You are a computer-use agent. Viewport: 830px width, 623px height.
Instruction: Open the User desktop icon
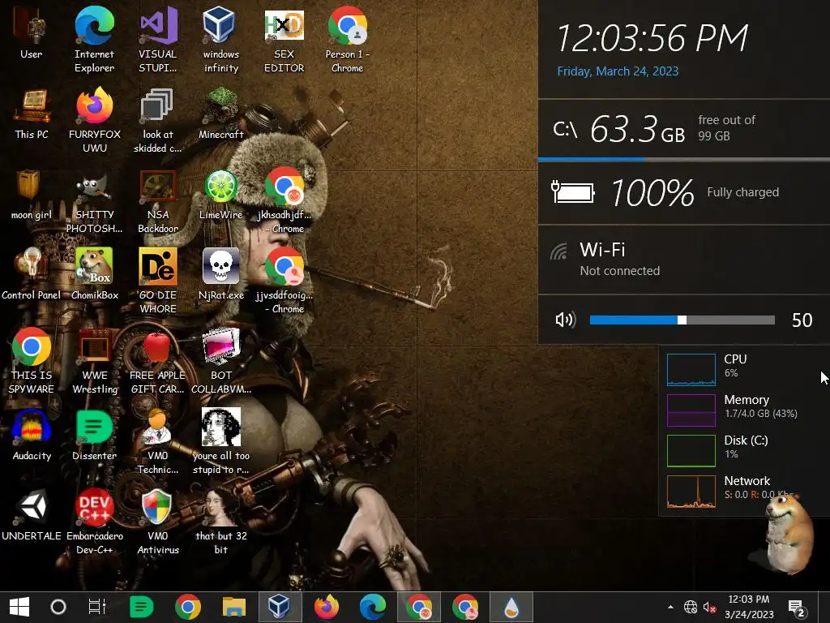(x=32, y=32)
